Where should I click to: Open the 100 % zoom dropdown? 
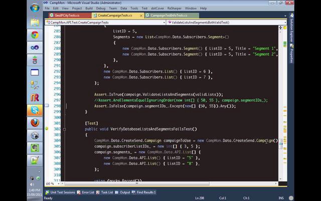[52, 184]
